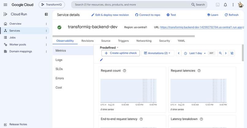
Task: Click the green service status checkmark
Action: (59, 27)
